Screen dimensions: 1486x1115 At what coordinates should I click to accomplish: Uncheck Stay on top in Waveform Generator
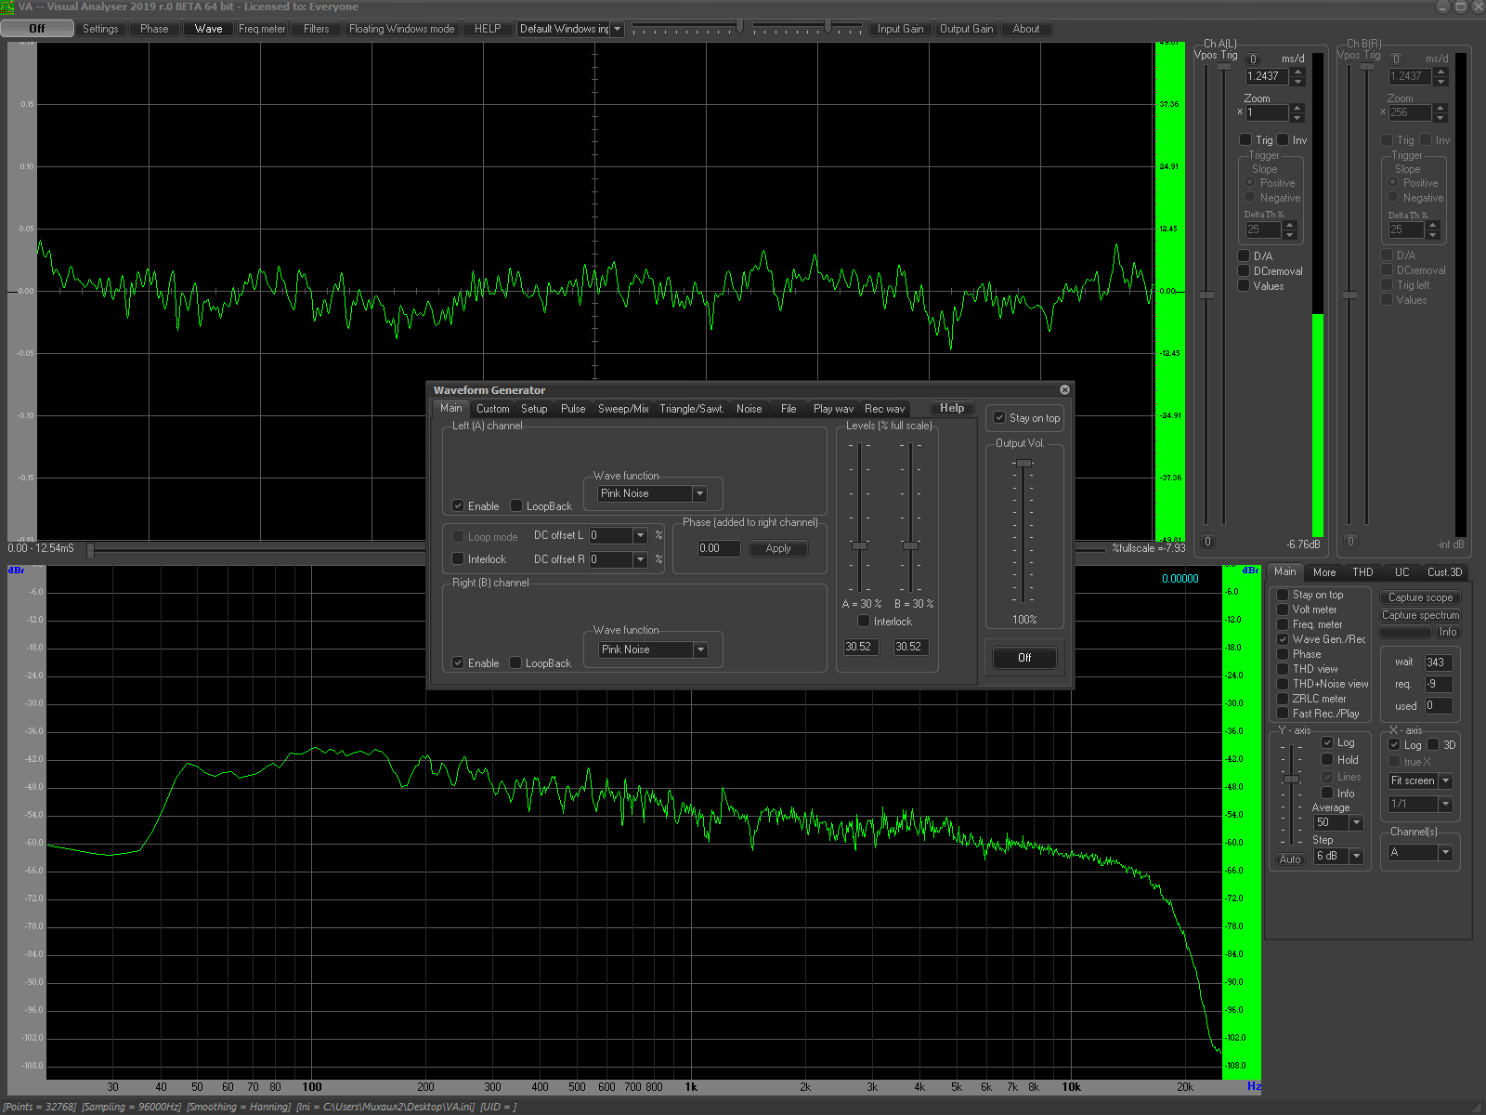[1000, 417]
